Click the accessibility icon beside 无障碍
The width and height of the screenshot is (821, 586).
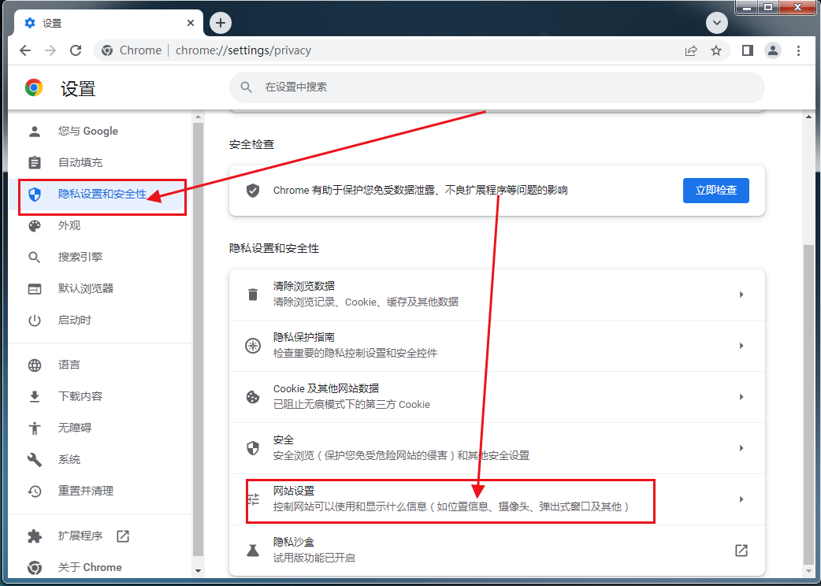click(35, 428)
